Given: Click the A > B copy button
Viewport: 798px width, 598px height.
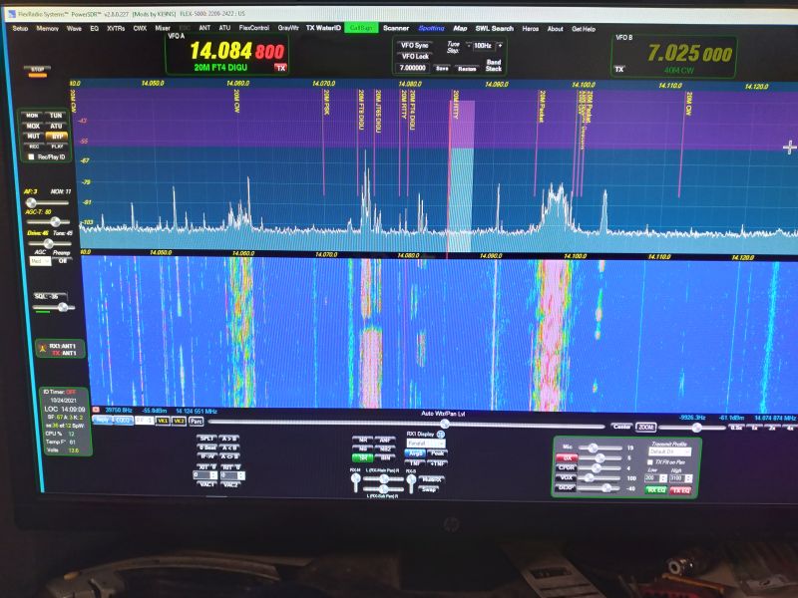Looking at the screenshot, I should [x=229, y=439].
